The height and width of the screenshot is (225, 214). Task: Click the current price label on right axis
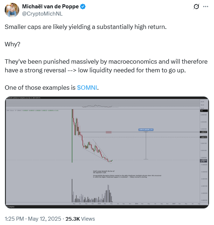[x=204, y=161]
